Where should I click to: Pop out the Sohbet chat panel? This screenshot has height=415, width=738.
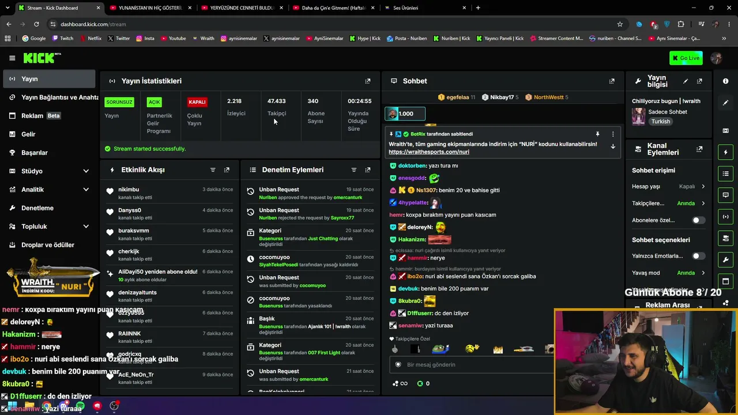click(612, 81)
